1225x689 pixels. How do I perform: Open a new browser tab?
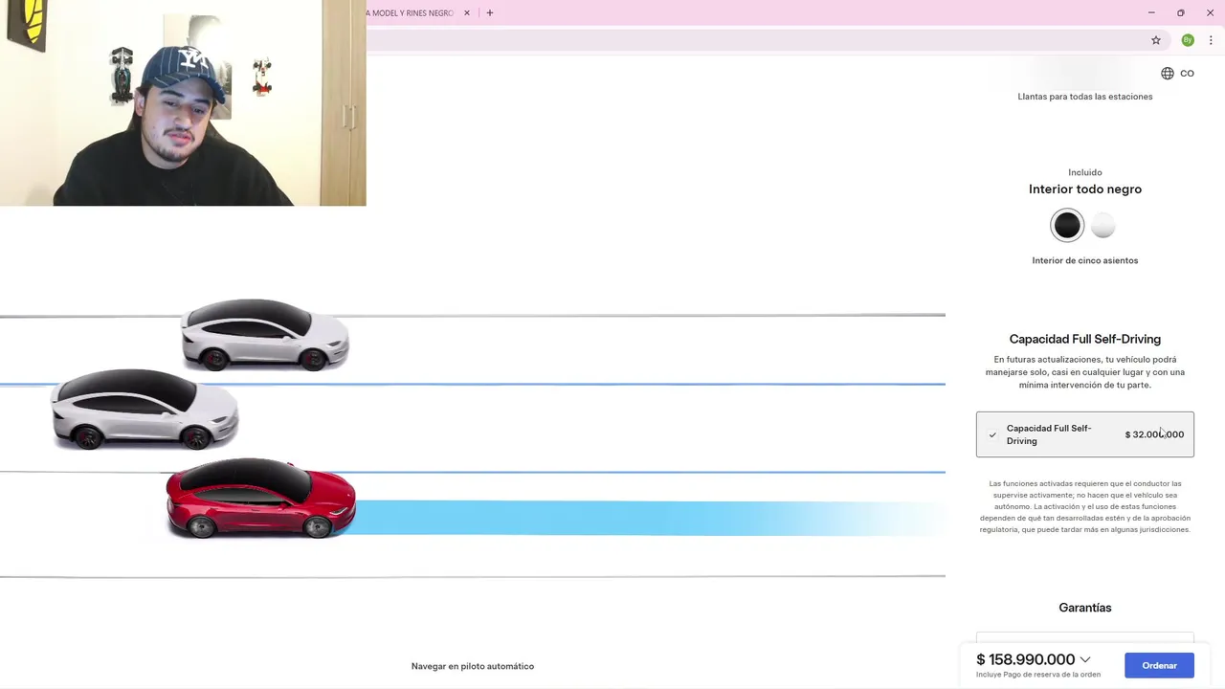point(490,13)
